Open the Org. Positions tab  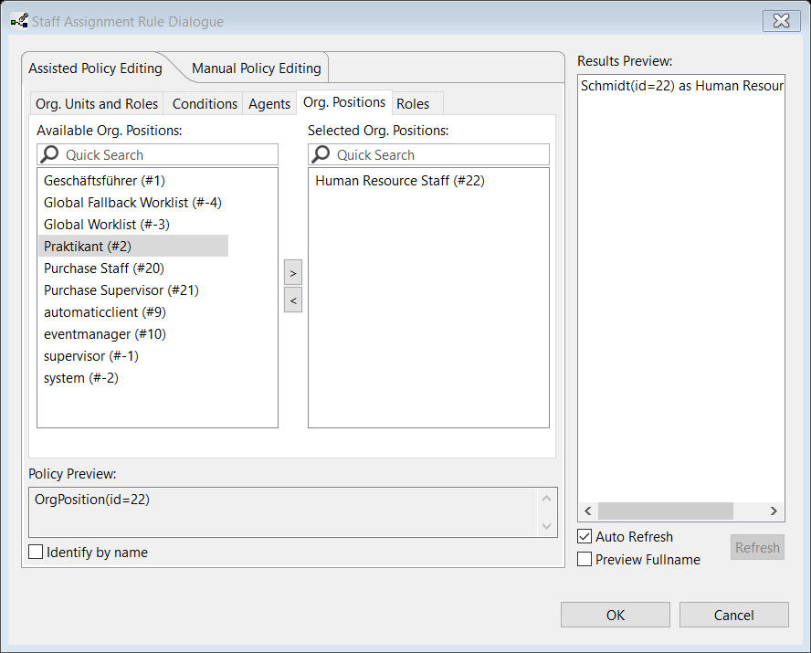344,102
